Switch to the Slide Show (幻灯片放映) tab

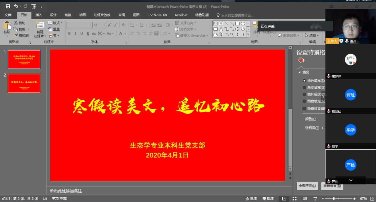tap(102, 15)
